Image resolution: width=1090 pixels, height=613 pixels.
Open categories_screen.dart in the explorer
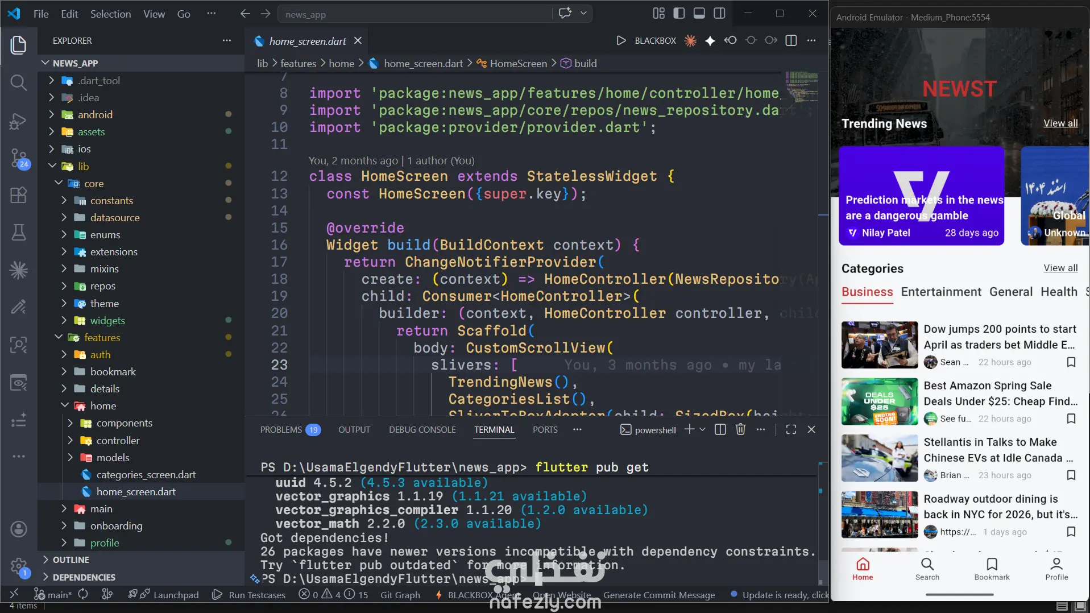(x=146, y=474)
